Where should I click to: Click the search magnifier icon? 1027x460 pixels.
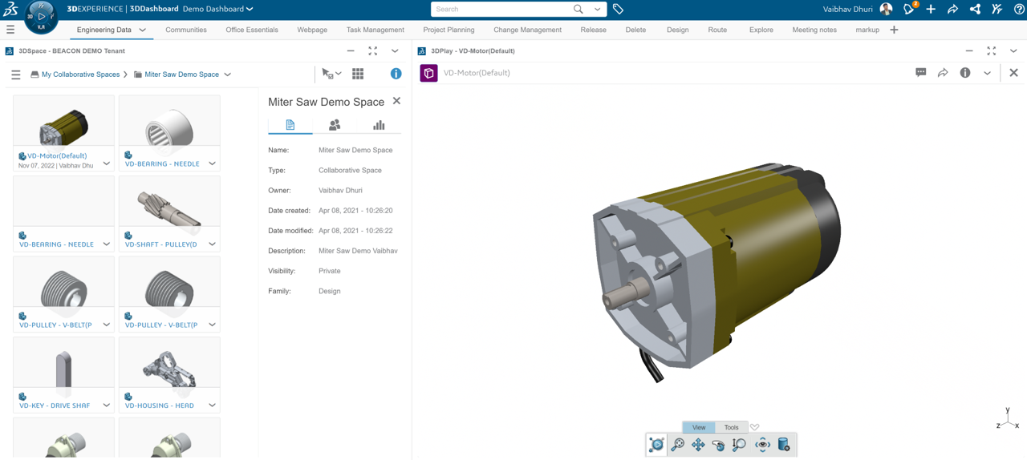click(x=578, y=10)
